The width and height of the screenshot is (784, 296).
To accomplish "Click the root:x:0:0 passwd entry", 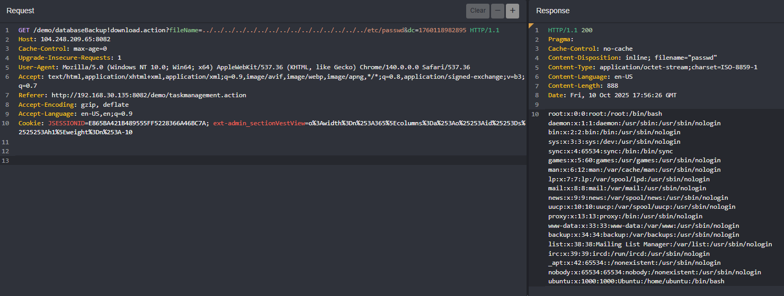I will (x=605, y=114).
